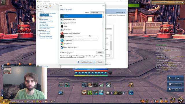Image resolution: width=185 pixels, height=104 pixels.
Task: Collapse the Stereoscopic 3D tree node
Action: (x=38, y=30)
